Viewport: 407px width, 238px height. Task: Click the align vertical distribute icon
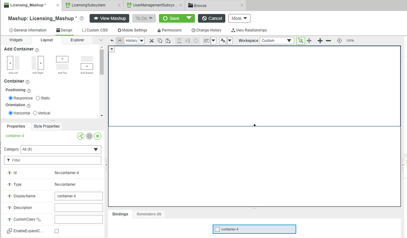179,41
